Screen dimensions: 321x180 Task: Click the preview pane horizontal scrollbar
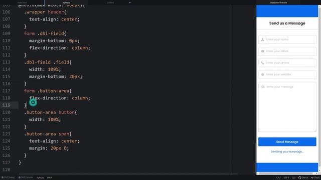(287, 173)
